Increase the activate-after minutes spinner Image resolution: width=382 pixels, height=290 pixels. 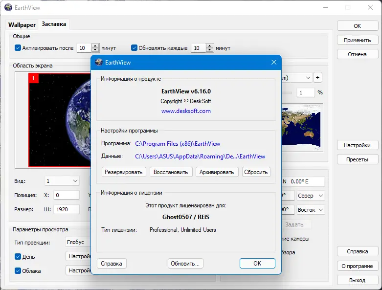point(95,45)
